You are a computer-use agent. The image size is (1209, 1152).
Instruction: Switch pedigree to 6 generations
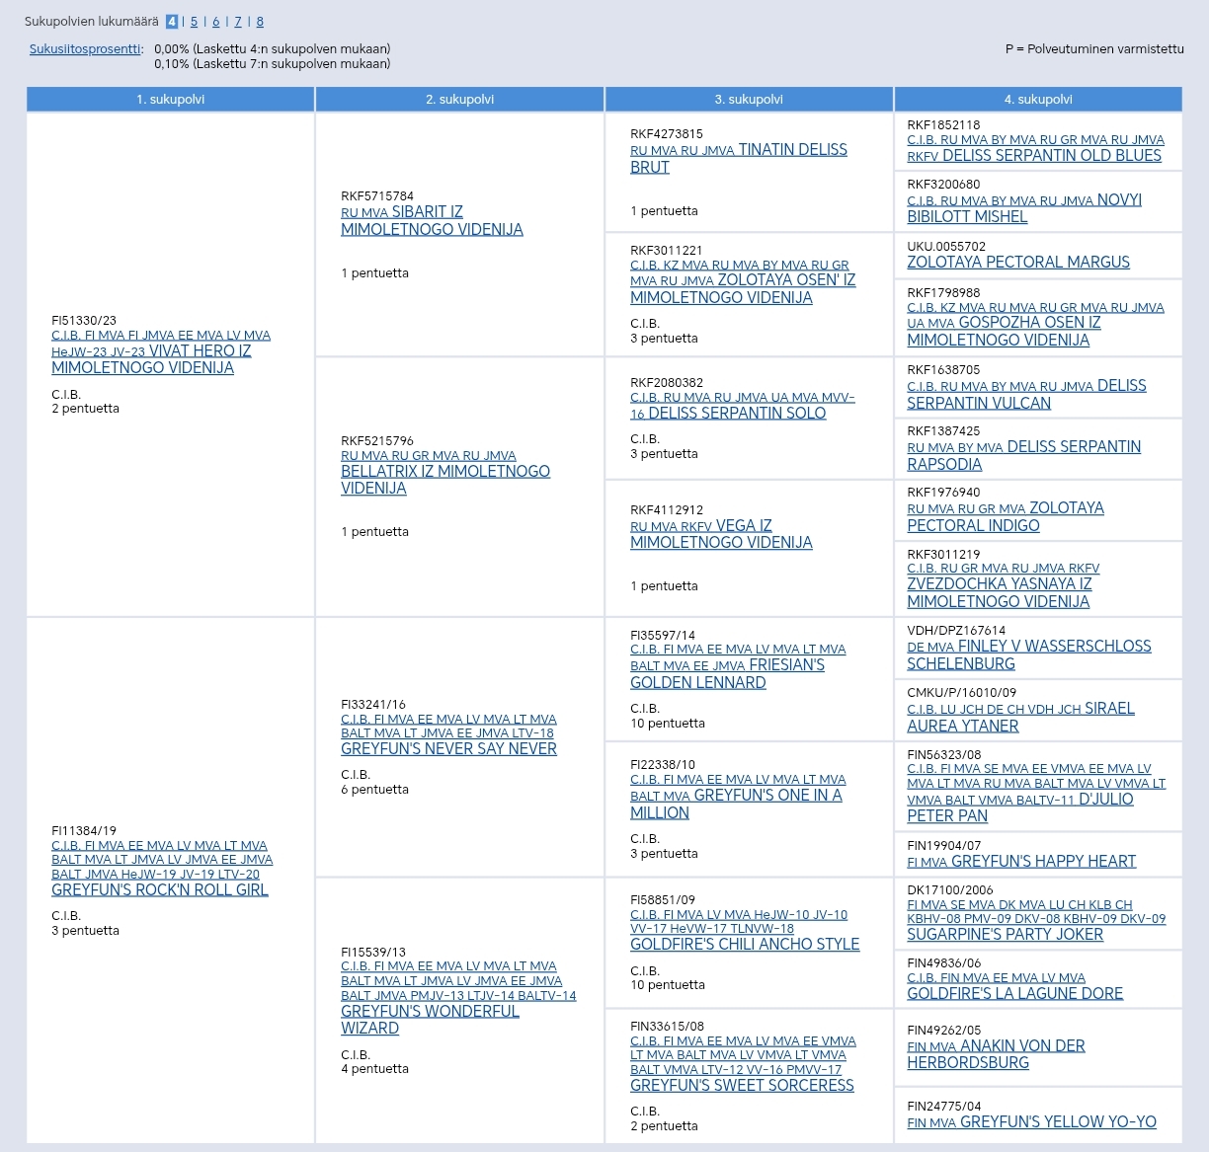pyautogui.click(x=216, y=22)
